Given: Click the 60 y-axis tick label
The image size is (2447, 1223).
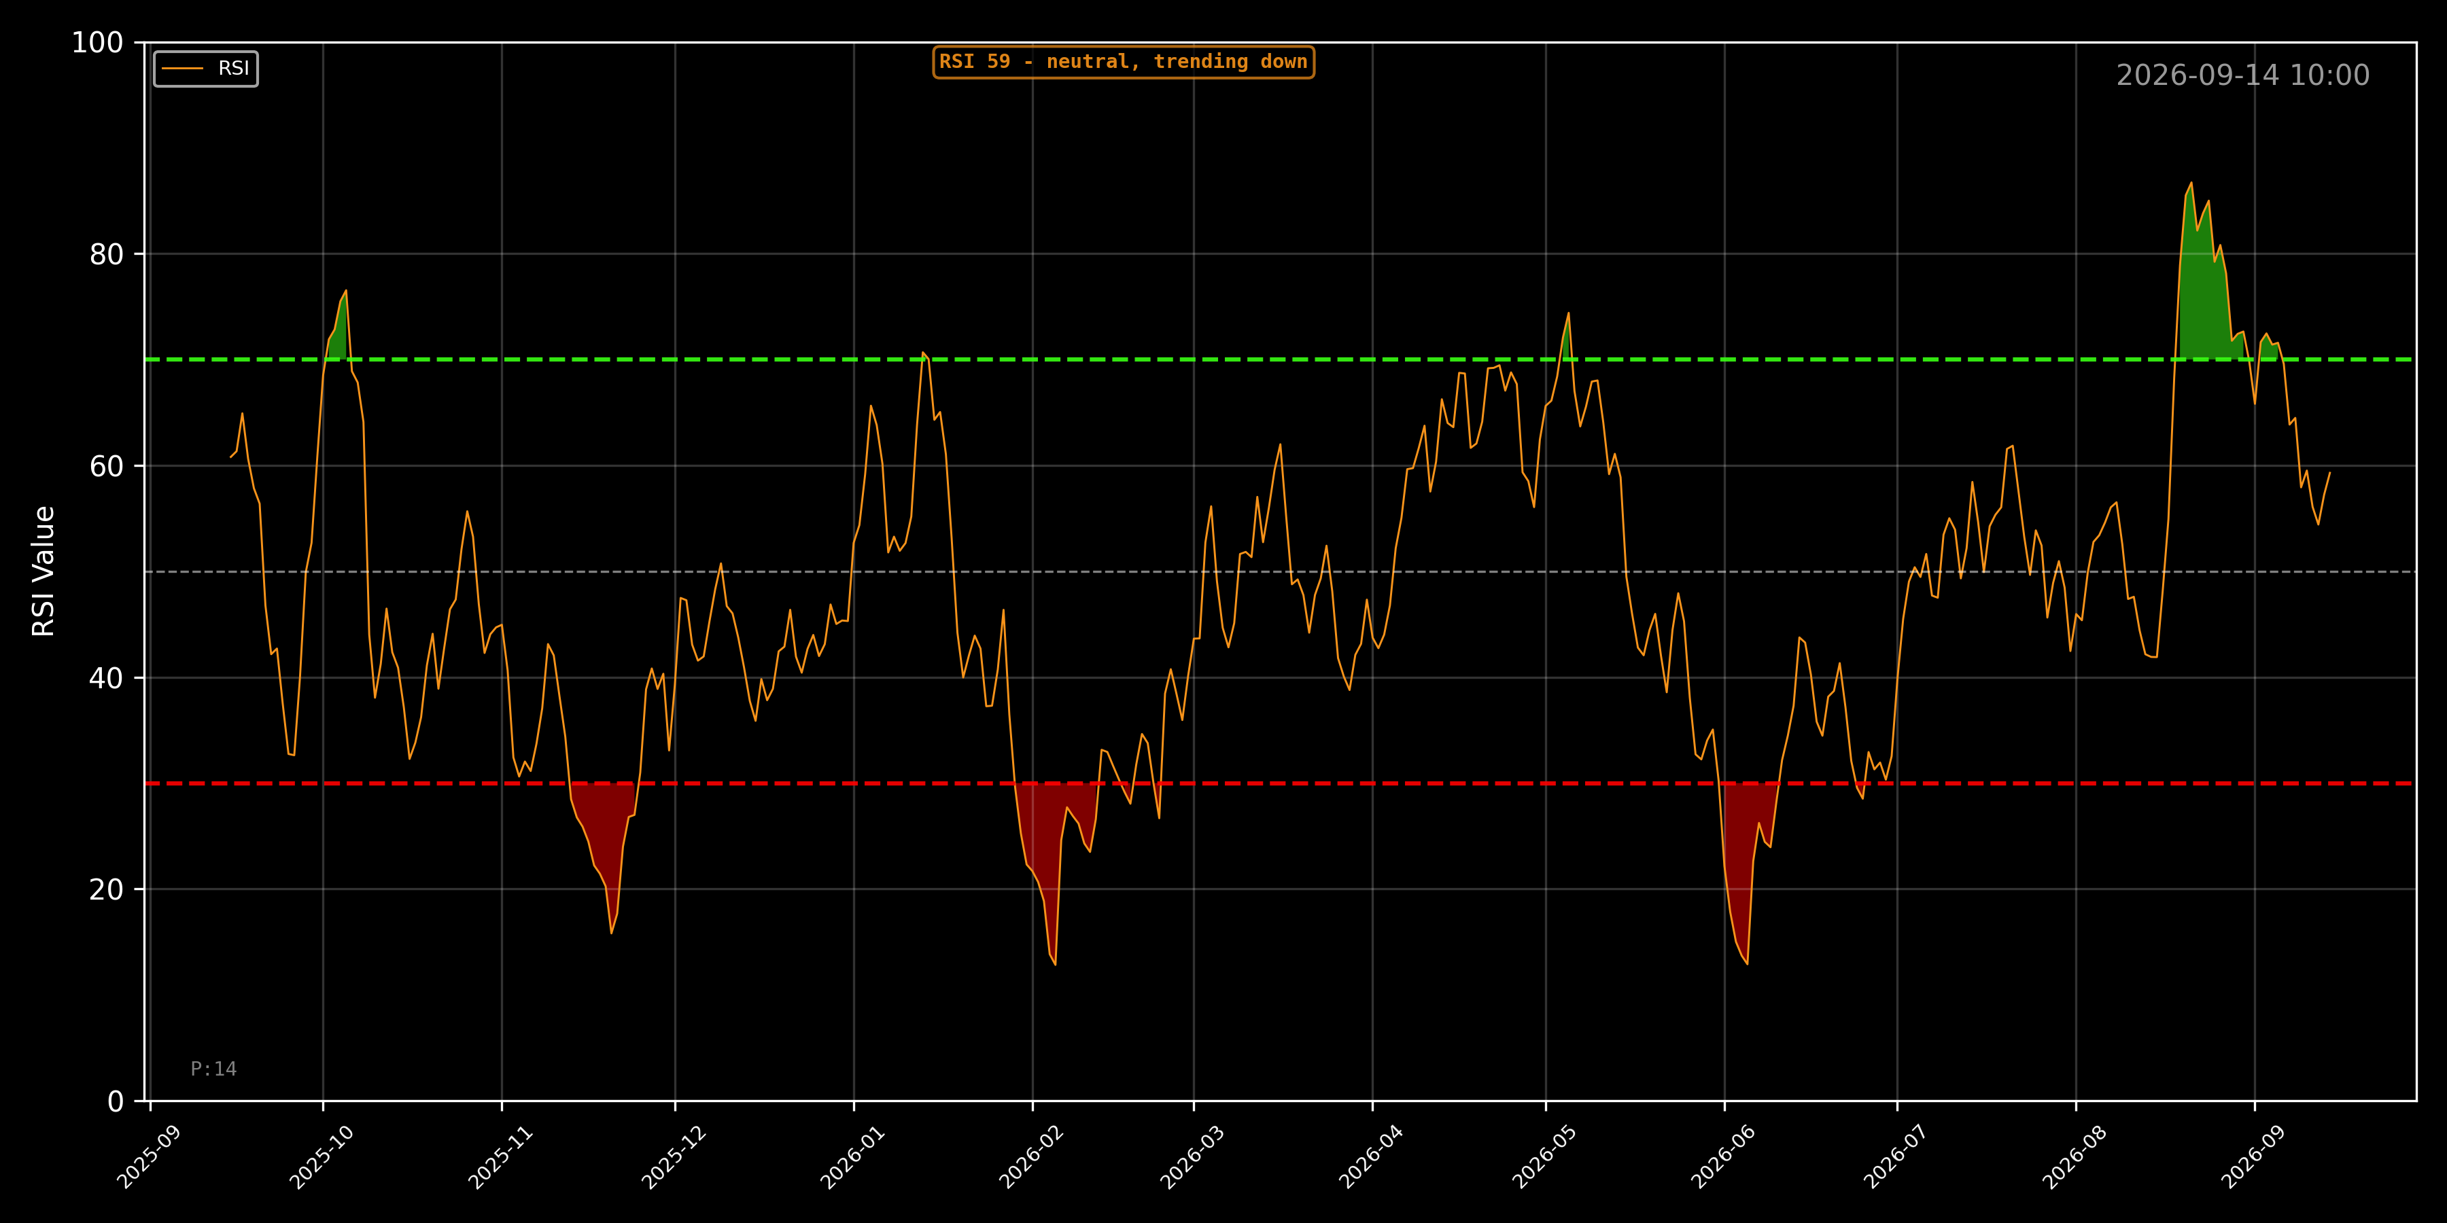Looking at the screenshot, I should 107,466.
